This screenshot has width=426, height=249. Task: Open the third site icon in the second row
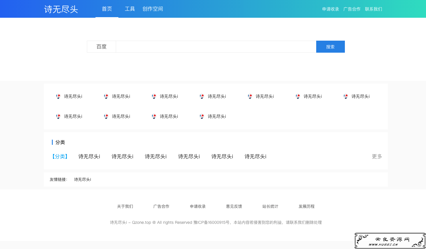coord(154,116)
